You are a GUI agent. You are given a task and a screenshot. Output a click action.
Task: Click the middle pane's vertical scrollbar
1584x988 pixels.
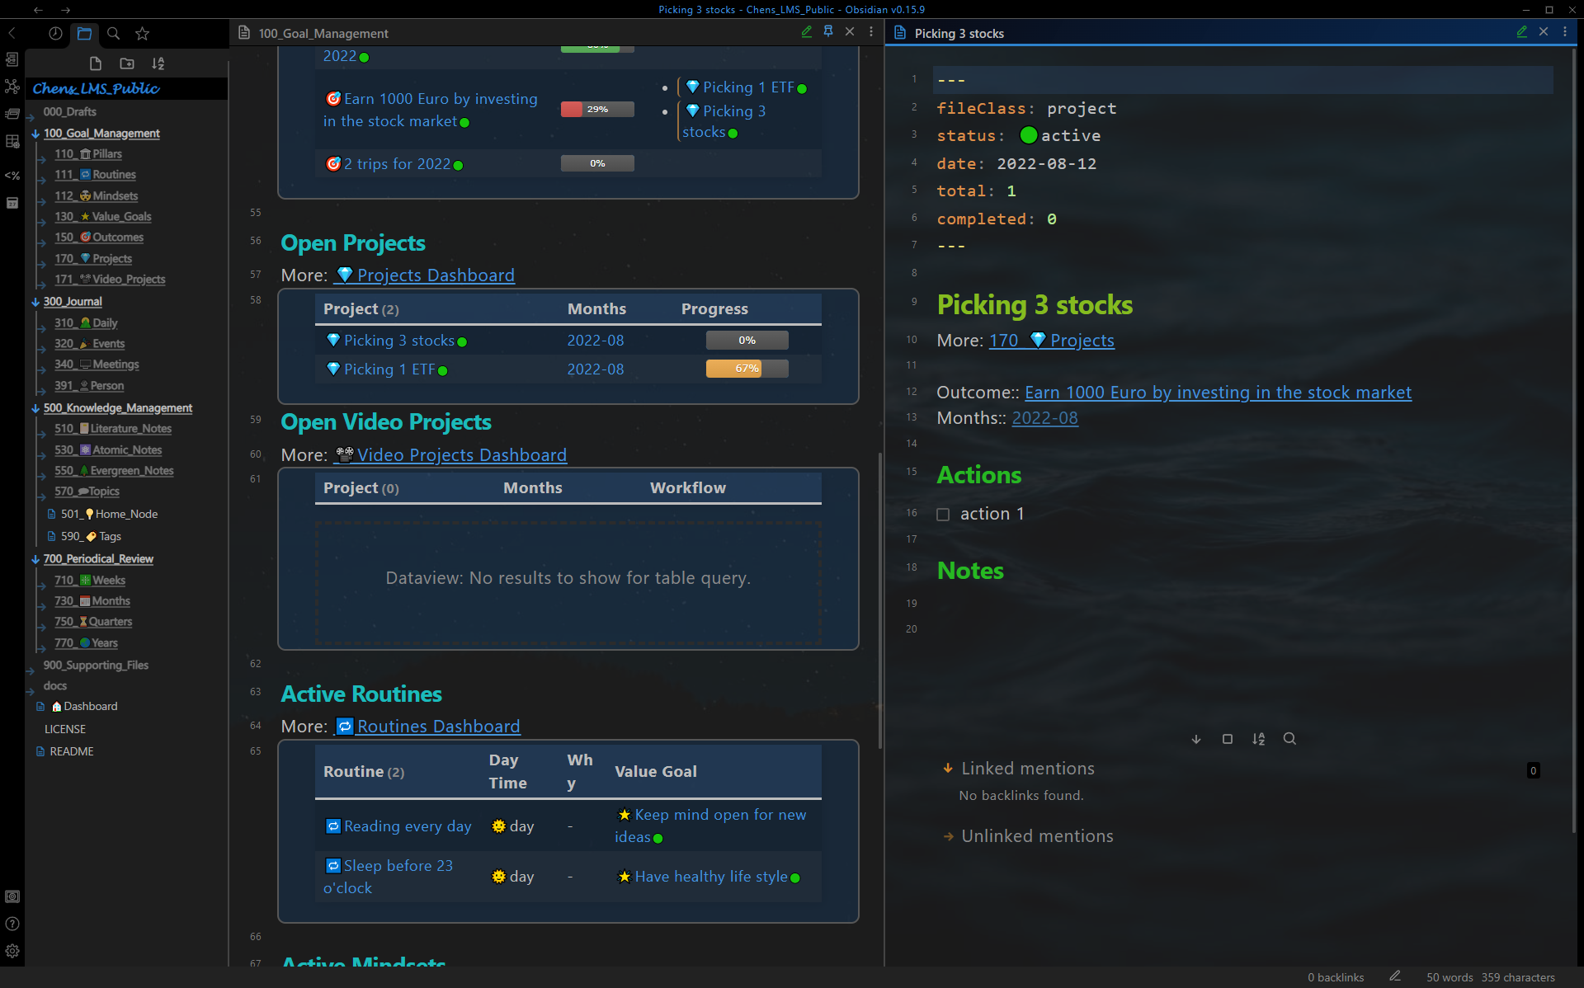pyautogui.click(x=879, y=600)
